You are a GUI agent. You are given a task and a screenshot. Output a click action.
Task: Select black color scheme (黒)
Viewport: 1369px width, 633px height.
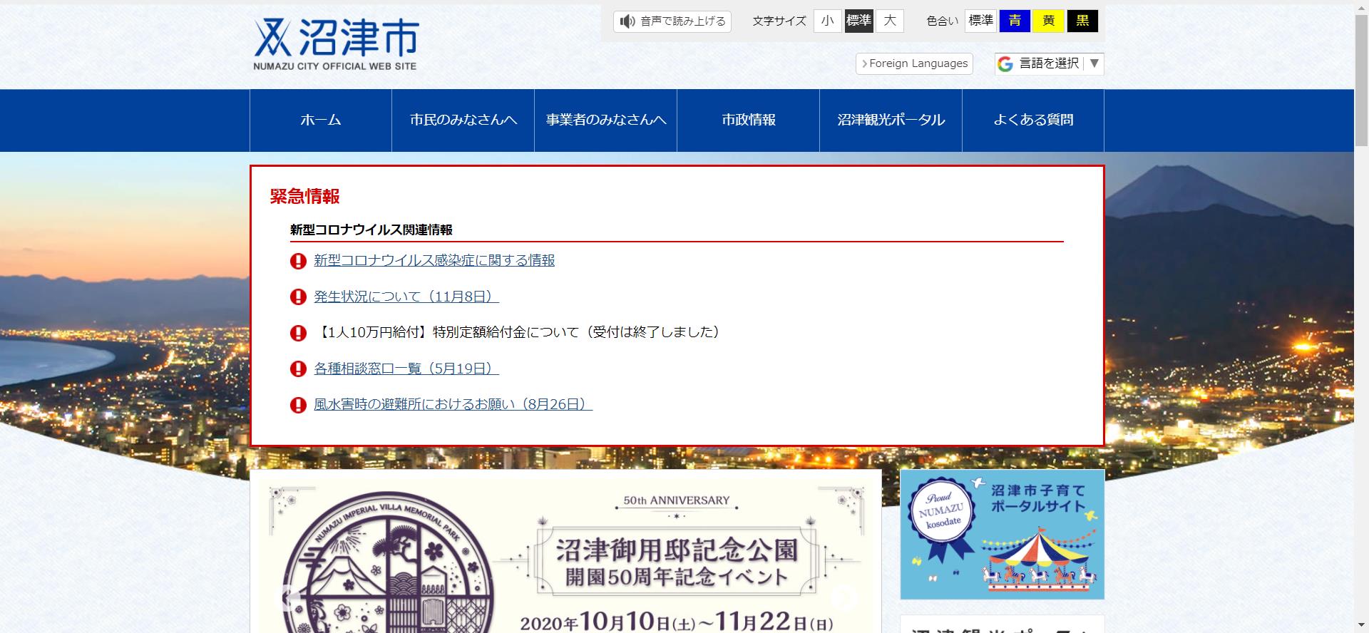point(1082,21)
